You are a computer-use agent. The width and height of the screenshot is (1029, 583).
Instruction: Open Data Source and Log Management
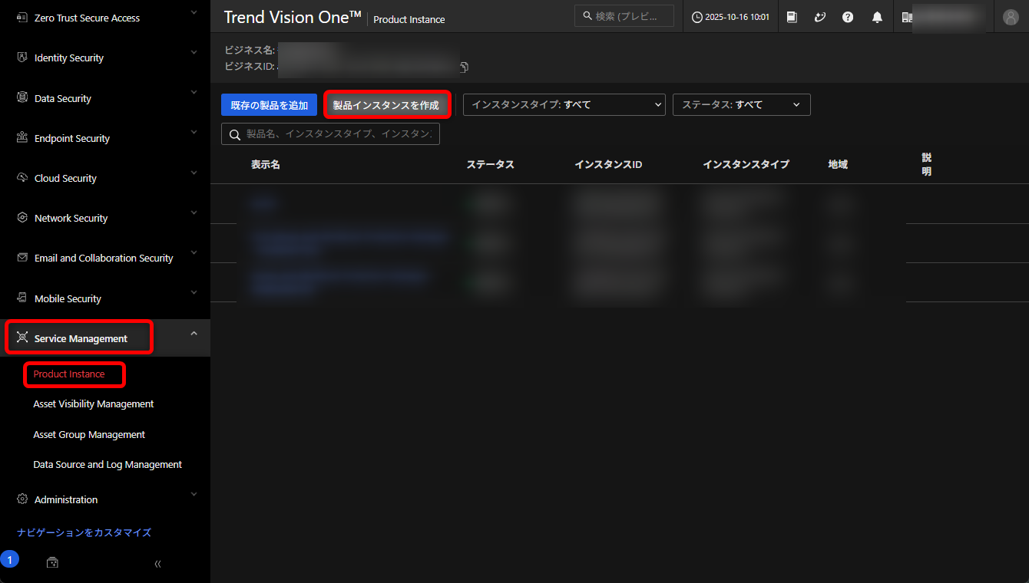(x=108, y=465)
